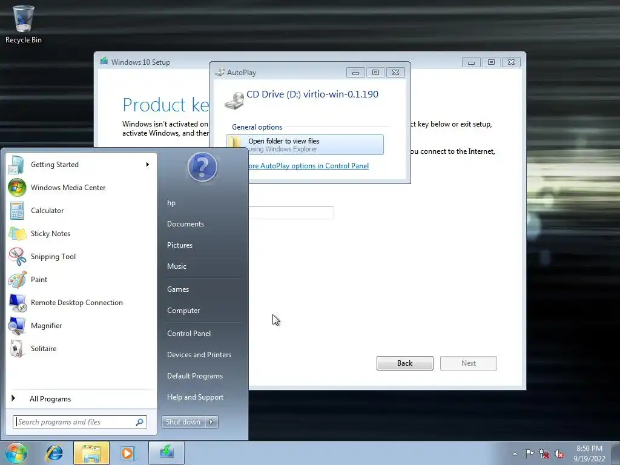This screenshot has height=465, width=620.
Task: Open Default Programs
Action: [195, 376]
